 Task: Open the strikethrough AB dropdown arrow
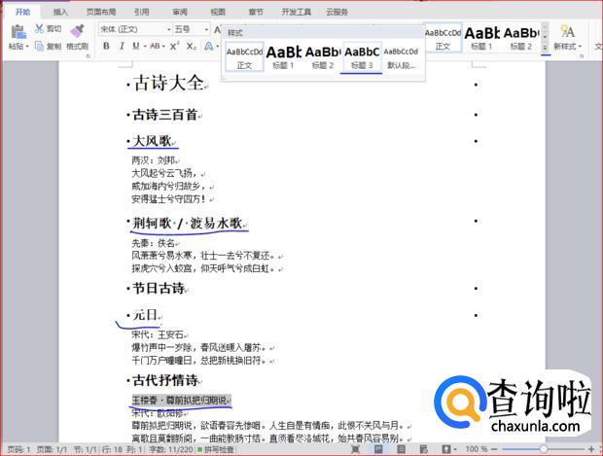163,47
